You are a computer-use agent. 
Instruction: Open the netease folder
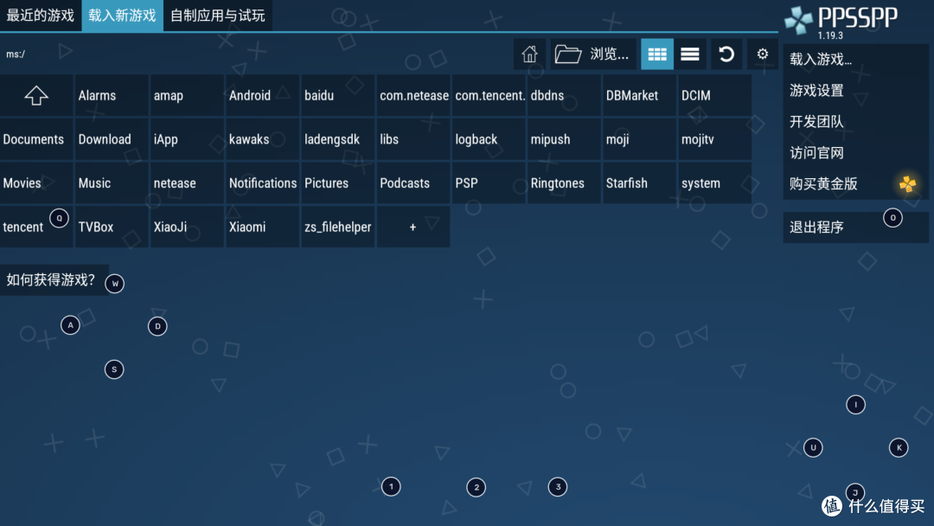tap(187, 183)
